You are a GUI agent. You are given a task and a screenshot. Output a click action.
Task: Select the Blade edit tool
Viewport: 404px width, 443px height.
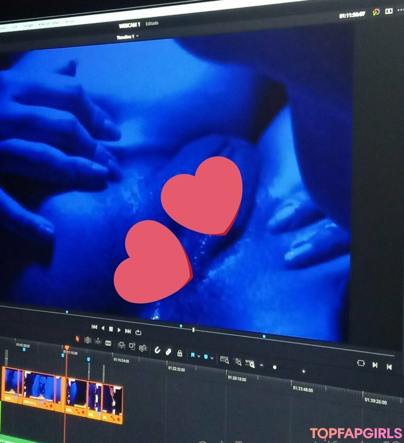tap(108, 343)
